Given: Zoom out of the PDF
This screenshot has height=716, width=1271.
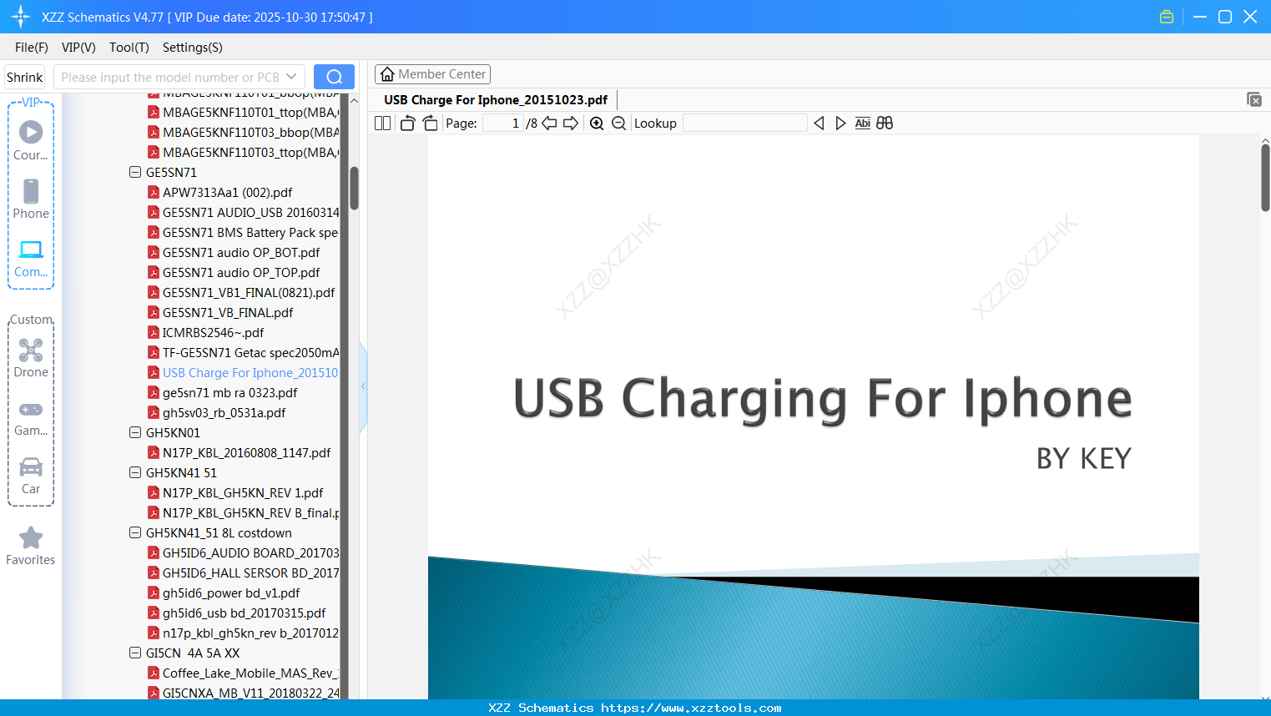Looking at the screenshot, I should click(x=618, y=123).
